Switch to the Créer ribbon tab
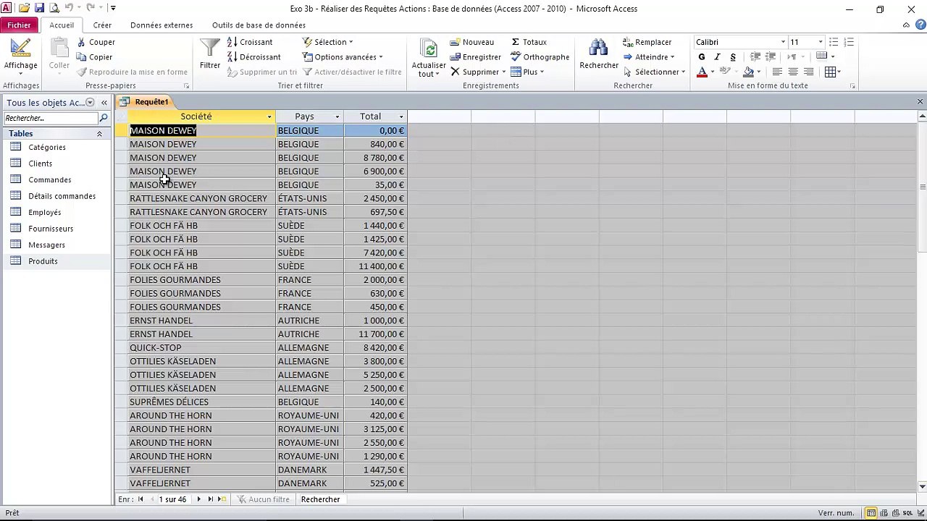This screenshot has height=521, width=927. click(x=102, y=25)
